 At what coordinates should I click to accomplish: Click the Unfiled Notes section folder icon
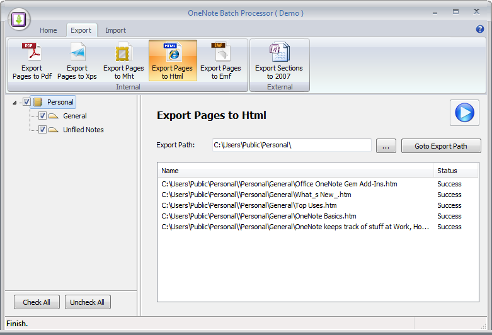[54, 130]
